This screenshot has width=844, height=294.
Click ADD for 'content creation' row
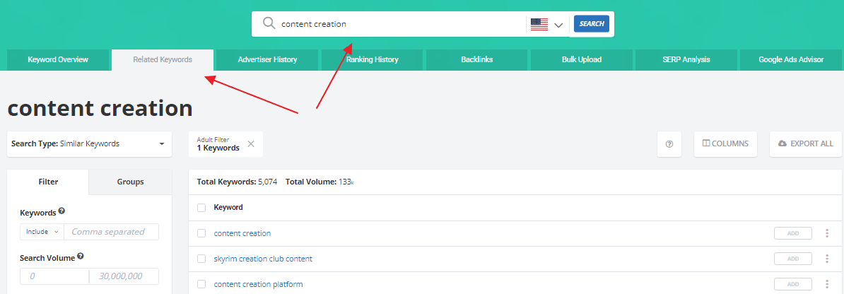(x=793, y=233)
